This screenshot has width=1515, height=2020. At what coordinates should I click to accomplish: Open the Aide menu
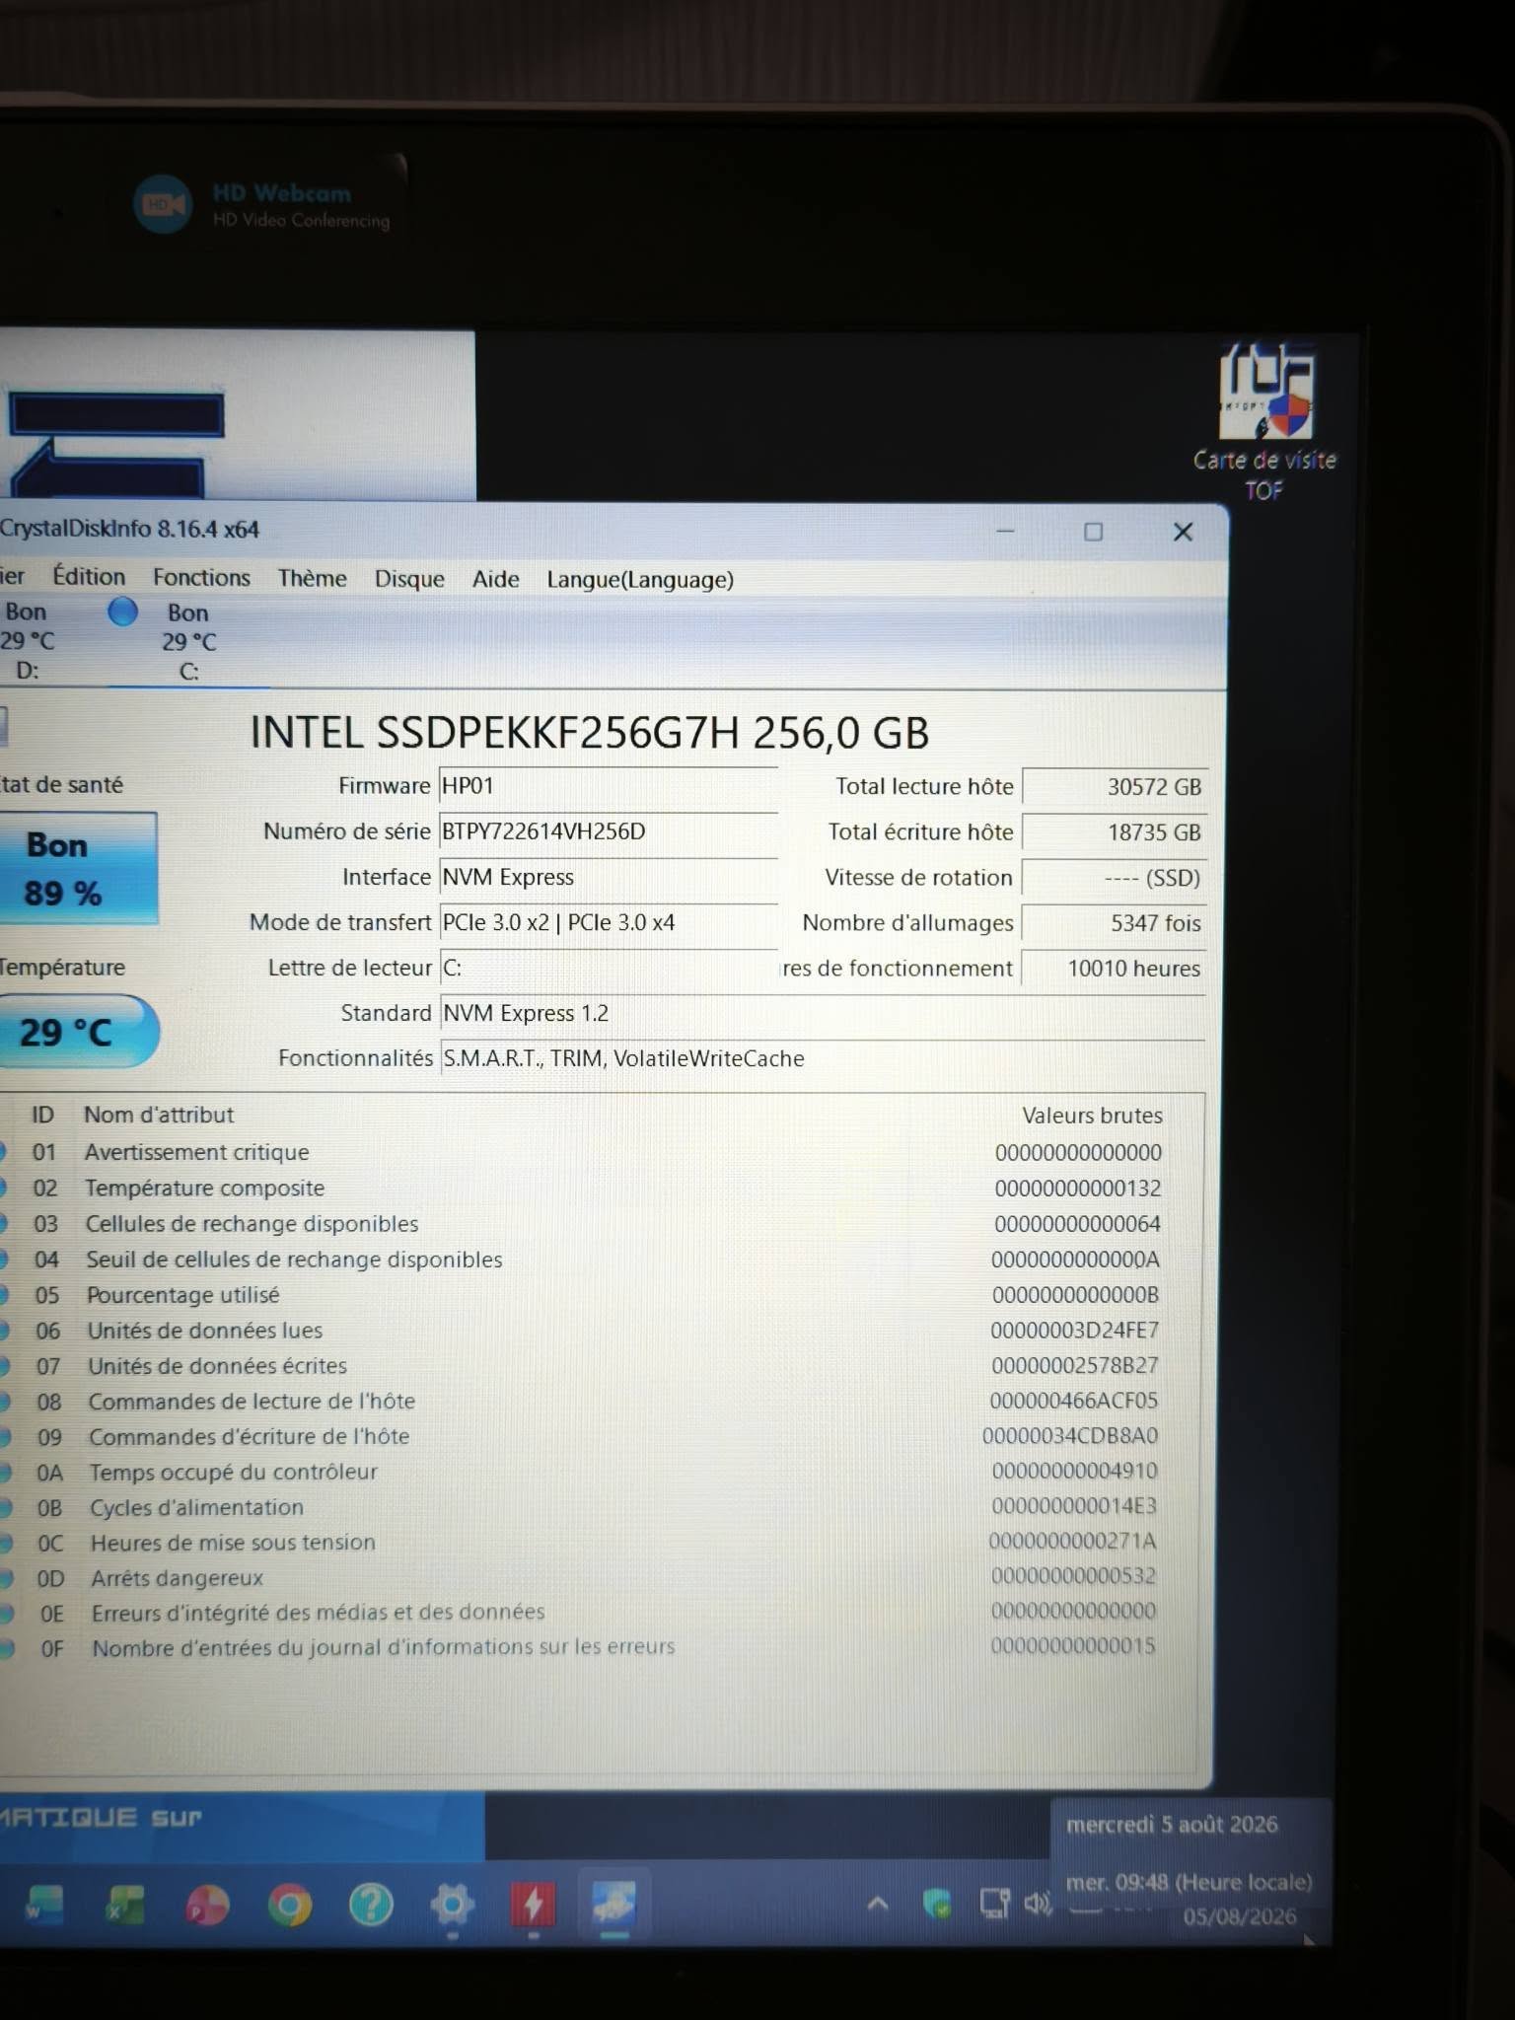pos(495,579)
